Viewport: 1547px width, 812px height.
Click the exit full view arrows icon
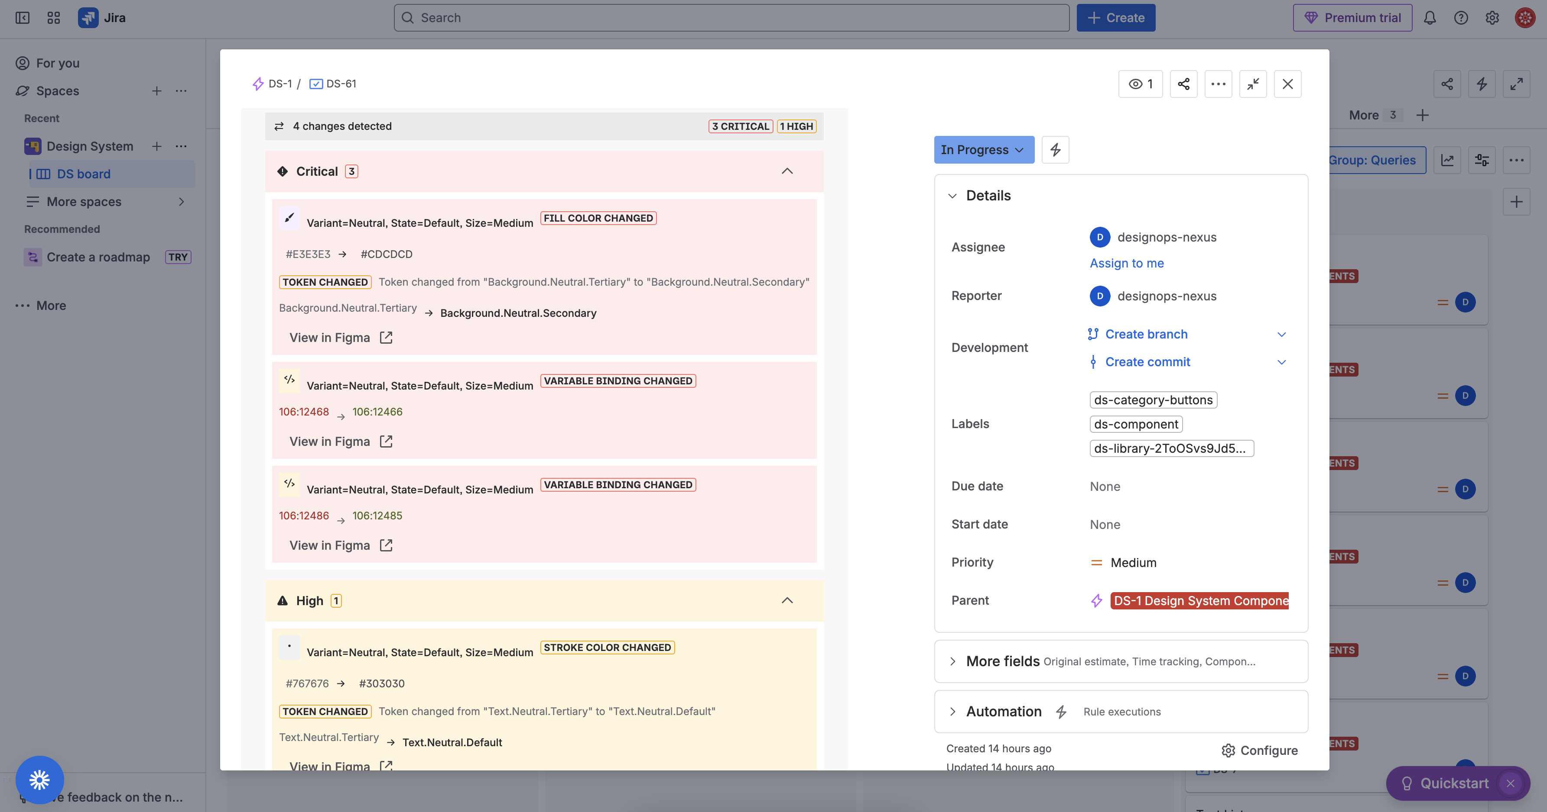(1253, 84)
